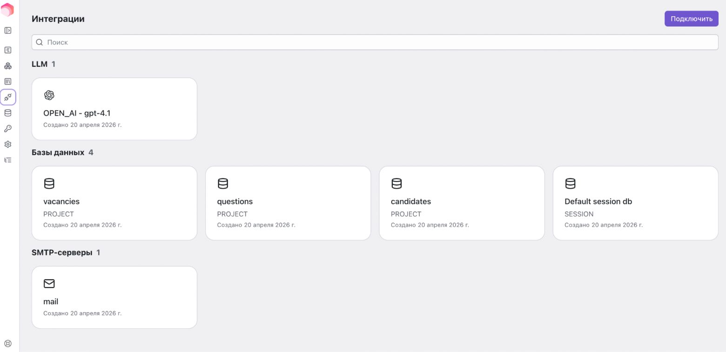Viewport: 726px width, 352px height.
Task: Open the document page icon in sidebar
Action: 8,50
